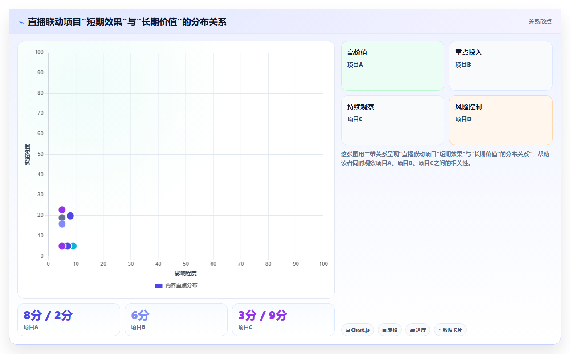Click the 内容重点分布 legend text
Viewport: 570px width, 354px height.
point(181,285)
